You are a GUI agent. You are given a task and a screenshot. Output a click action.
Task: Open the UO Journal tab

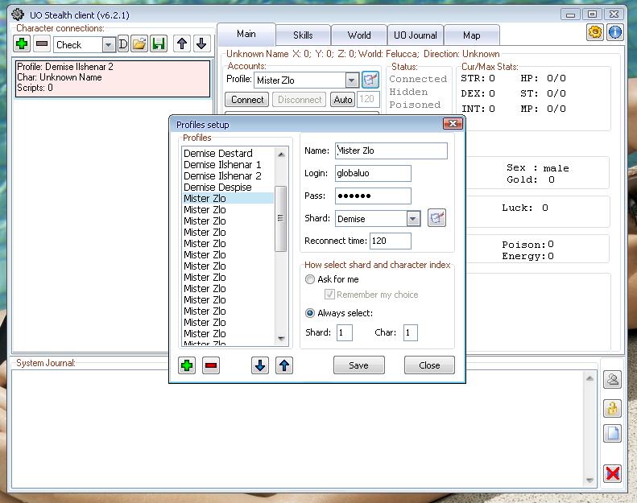click(x=416, y=35)
